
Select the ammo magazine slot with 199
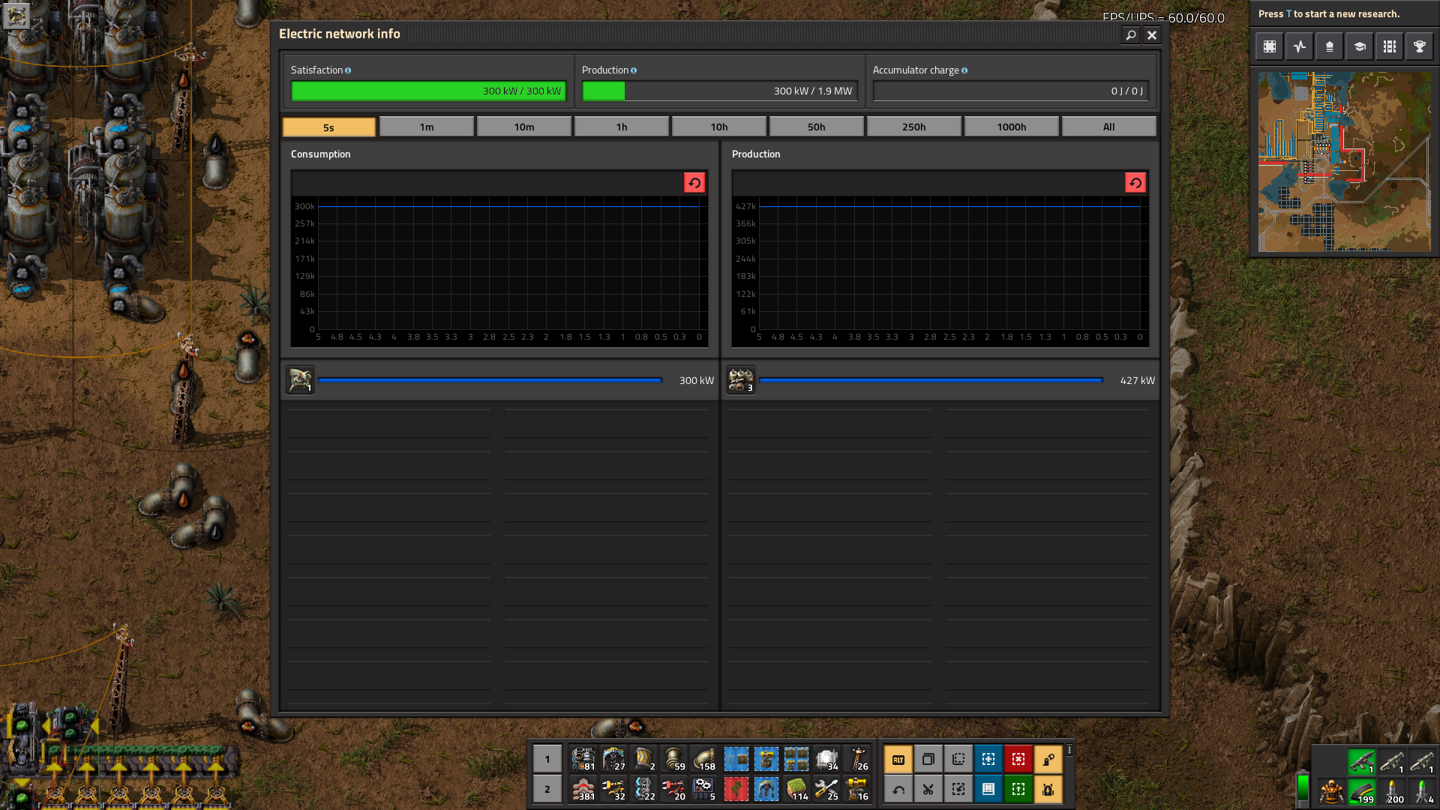coord(1362,791)
